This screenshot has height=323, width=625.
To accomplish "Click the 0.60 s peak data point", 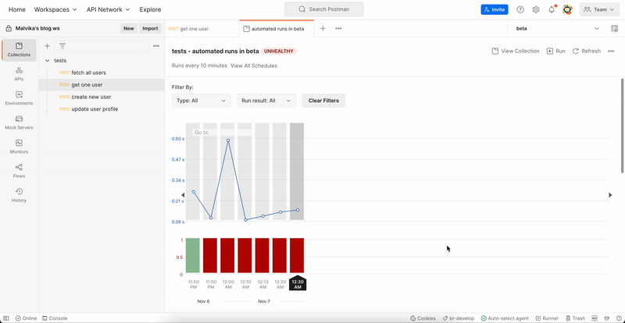I will click(x=228, y=140).
